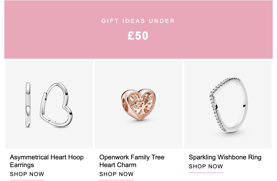The width and height of the screenshot is (277, 181).
Task: Open Asymmetrical Heart Hoop Earrings title
Action: pos(47,161)
